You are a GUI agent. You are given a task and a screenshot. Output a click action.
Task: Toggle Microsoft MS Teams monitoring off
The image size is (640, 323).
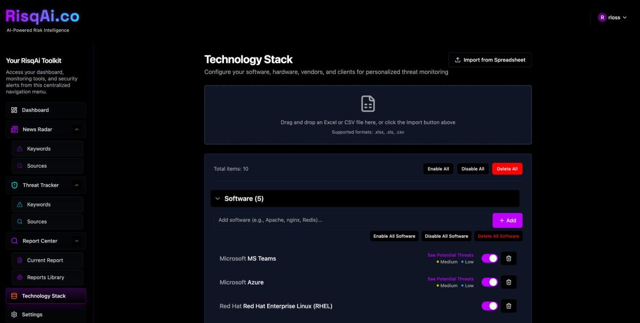[x=490, y=259]
